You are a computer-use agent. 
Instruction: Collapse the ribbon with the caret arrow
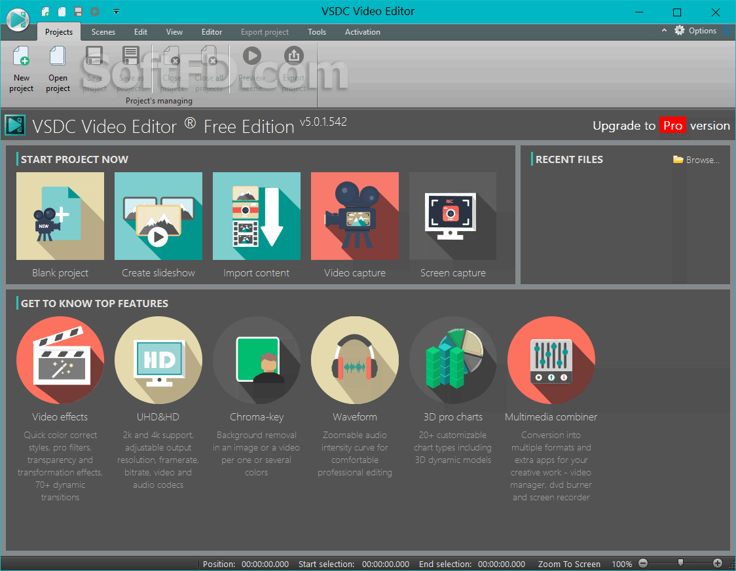(x=664, y=31)
